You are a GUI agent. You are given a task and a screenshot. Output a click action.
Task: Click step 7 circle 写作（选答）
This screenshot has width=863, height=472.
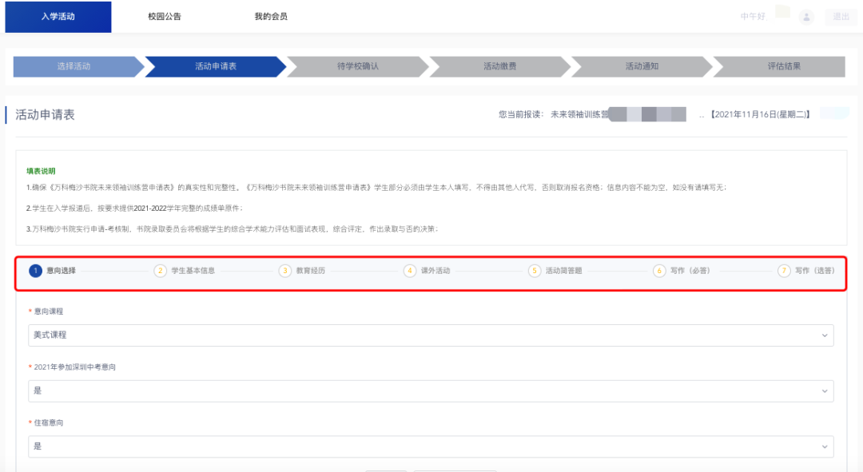(x=785, y=271)
